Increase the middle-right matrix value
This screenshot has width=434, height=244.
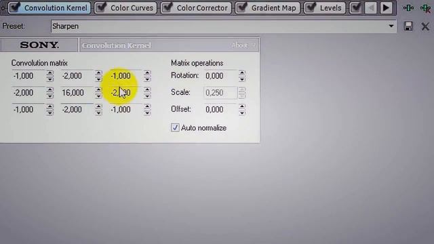tap(147, 90)
